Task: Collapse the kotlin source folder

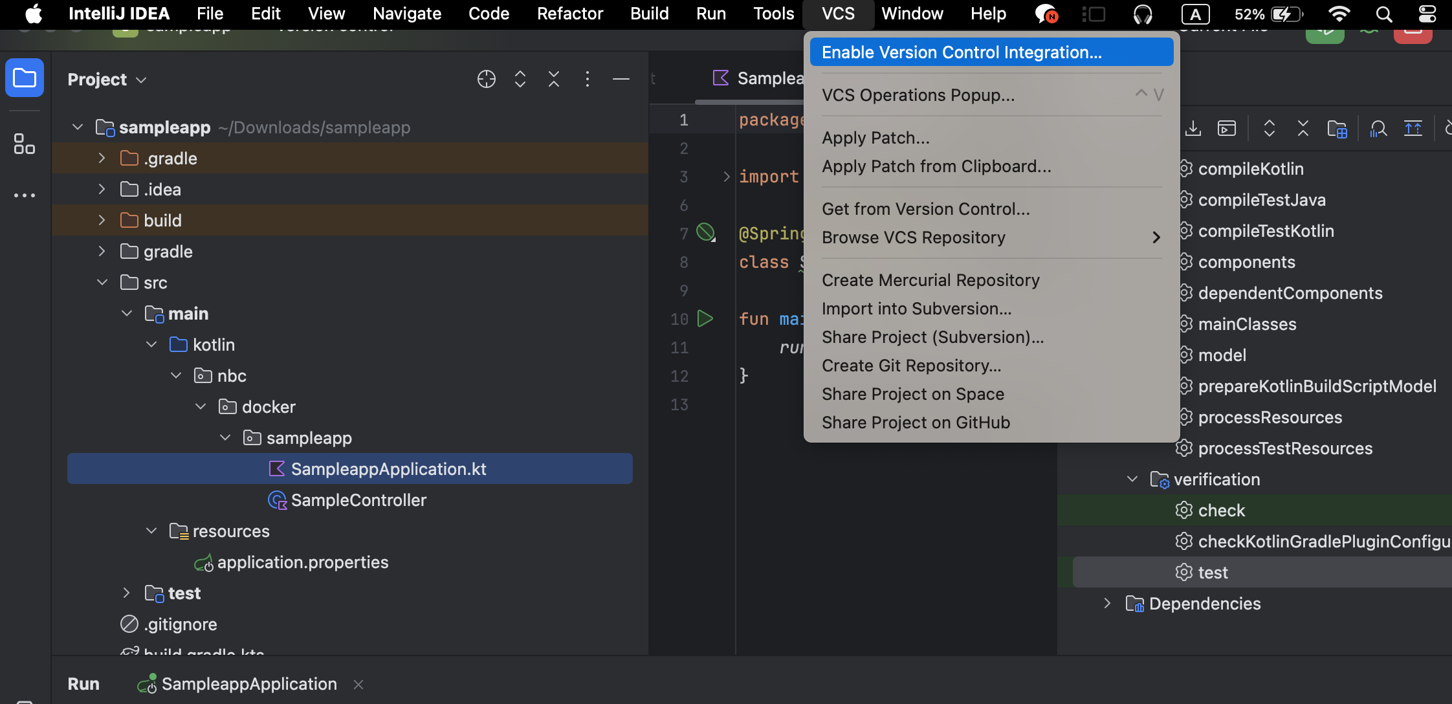Action: [151, 344]
